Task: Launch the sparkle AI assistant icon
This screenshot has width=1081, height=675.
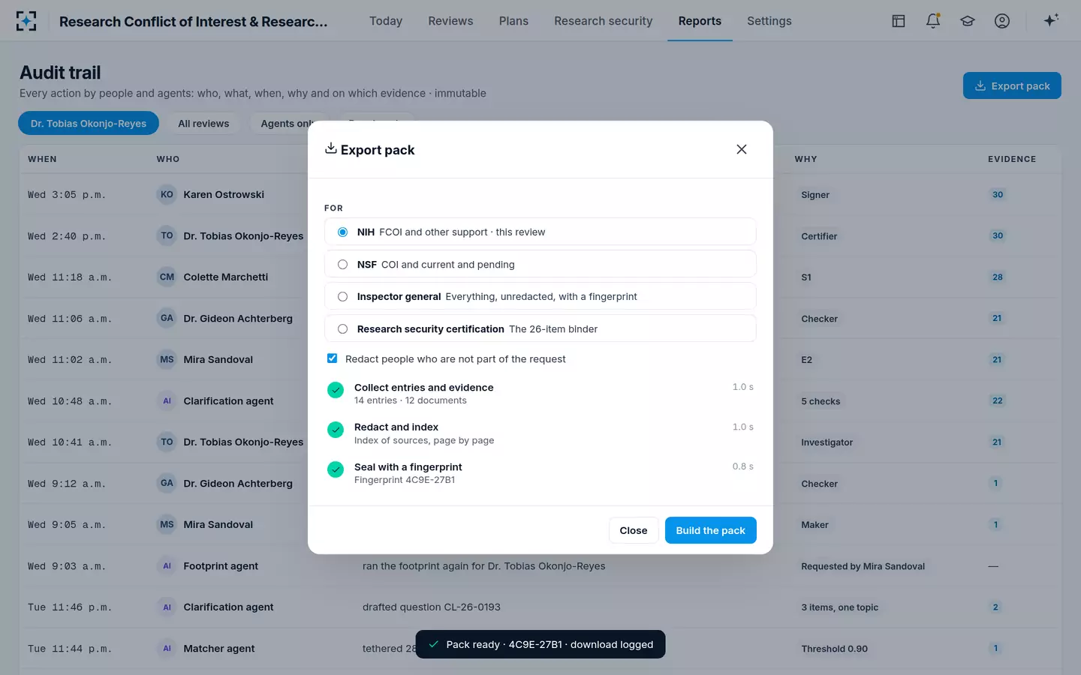Action: [1051, 20]
